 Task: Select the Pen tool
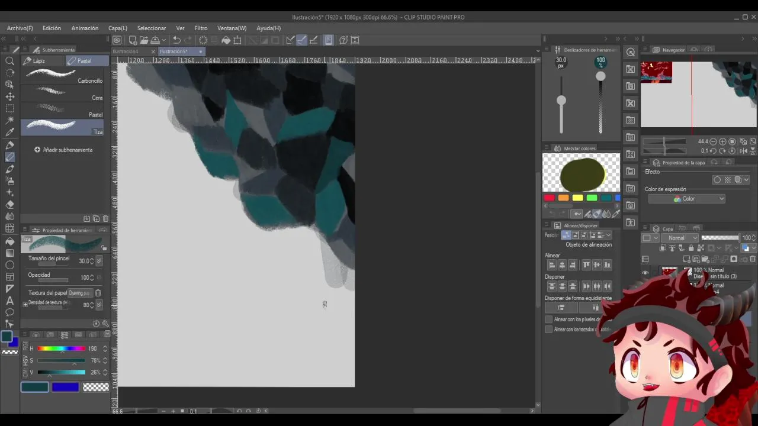point(10,145)
